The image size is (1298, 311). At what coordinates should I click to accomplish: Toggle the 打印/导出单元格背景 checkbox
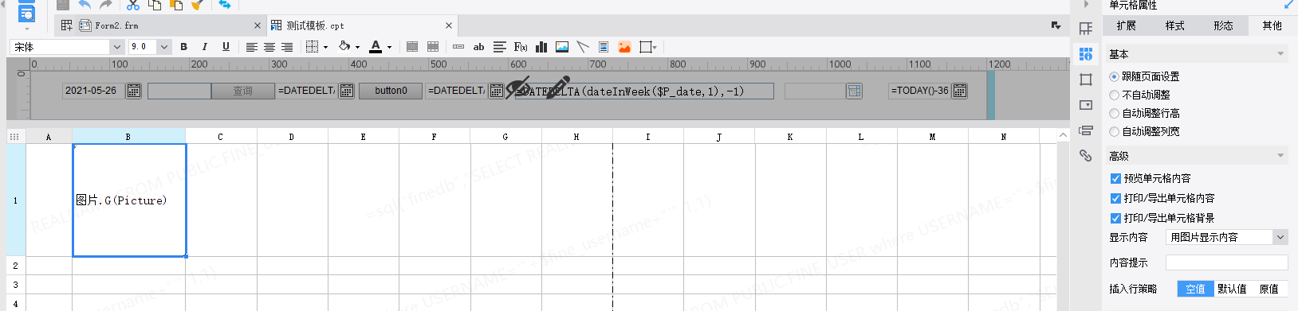coord(1115,218)
